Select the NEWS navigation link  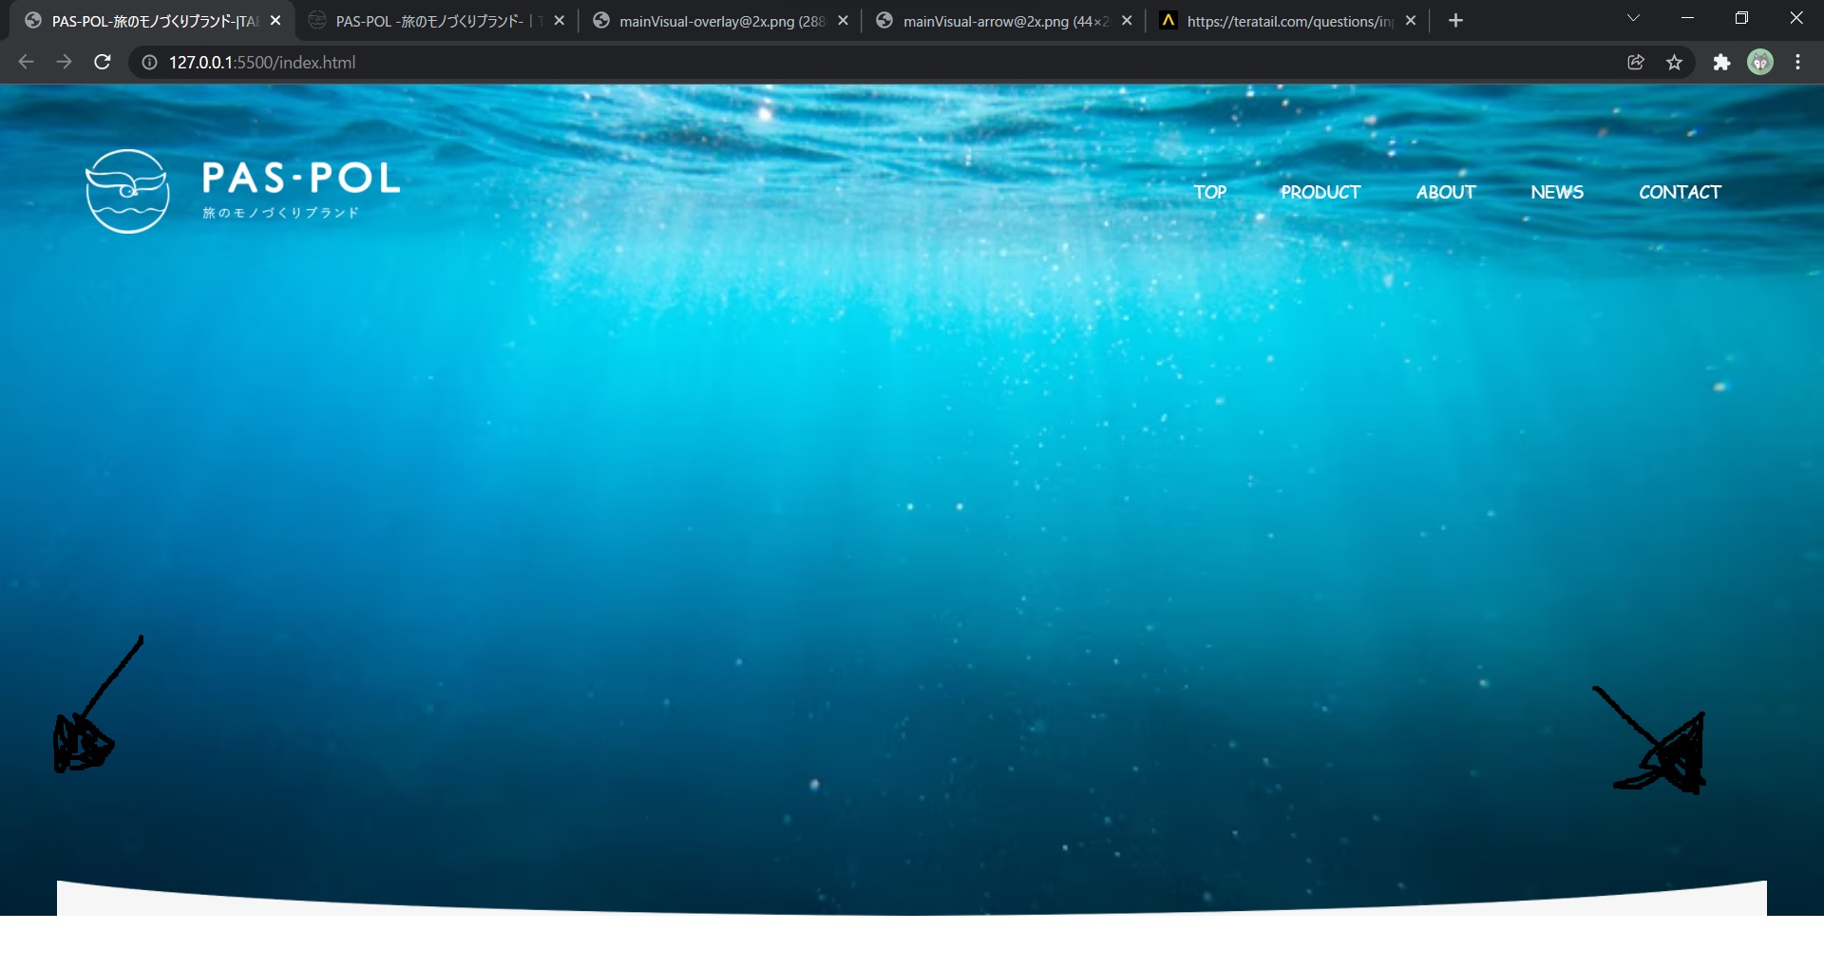click(1556, 192)
